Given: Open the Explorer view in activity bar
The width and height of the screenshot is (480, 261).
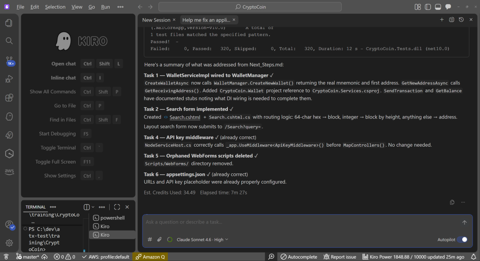Looking at the screenshot, I should (9, 23).
